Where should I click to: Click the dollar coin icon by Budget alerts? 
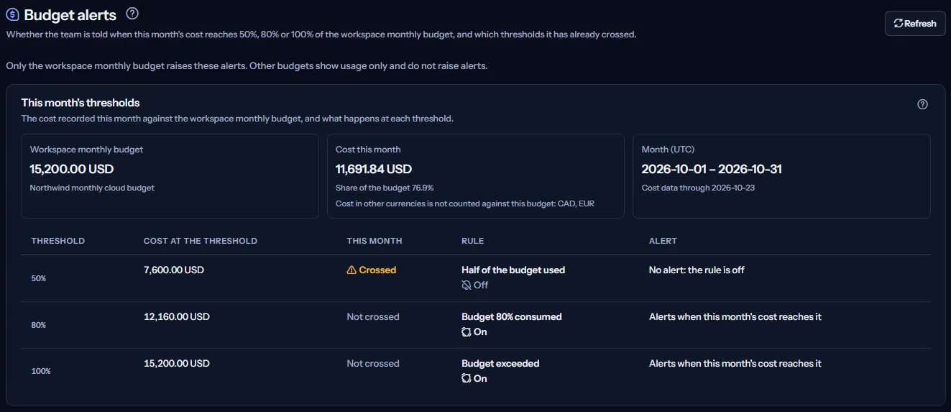pyautogui.click(x=12, y=15)
